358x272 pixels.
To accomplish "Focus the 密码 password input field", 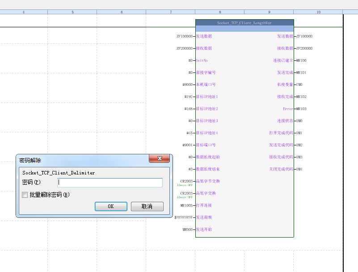I will pyautogui.click(x=110, y=183).
